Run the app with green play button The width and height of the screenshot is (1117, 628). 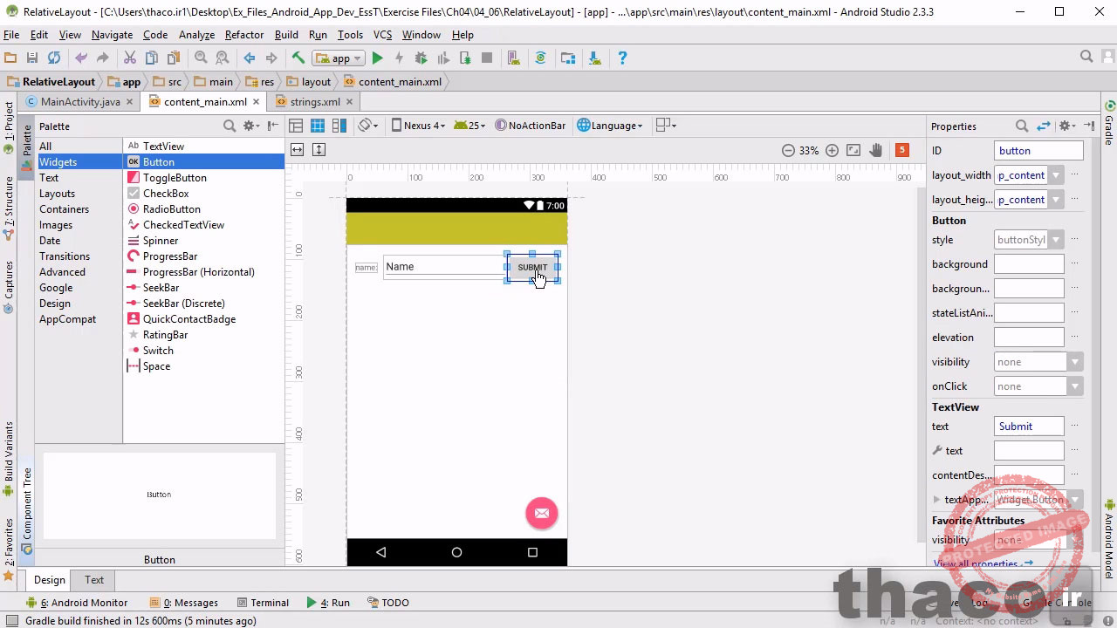377,58
